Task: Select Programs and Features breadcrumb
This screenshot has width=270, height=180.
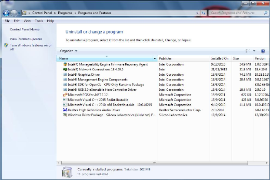Action: 94,13
